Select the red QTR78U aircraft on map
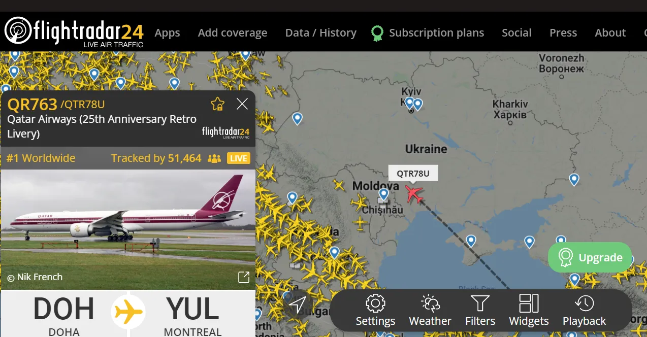 click(x=415, y=194)
